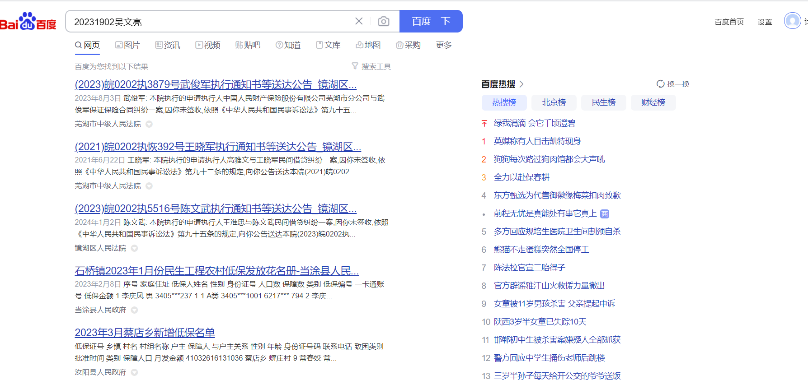Click the refresh 换一换 hot search icon

661,84
